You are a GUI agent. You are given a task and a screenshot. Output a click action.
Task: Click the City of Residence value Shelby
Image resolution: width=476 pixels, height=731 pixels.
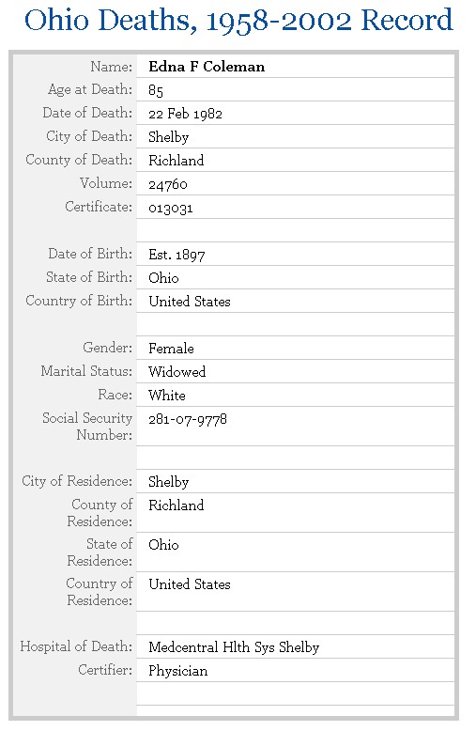click(169, 482)
